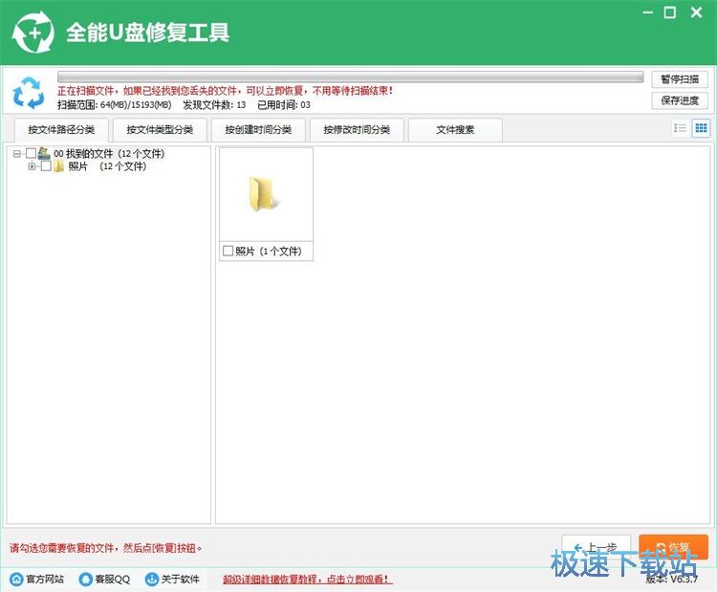The height and width of the screenshot is (592, 717).
Task: Open the official website (官方网站)
Action: (x=36, y=579)
